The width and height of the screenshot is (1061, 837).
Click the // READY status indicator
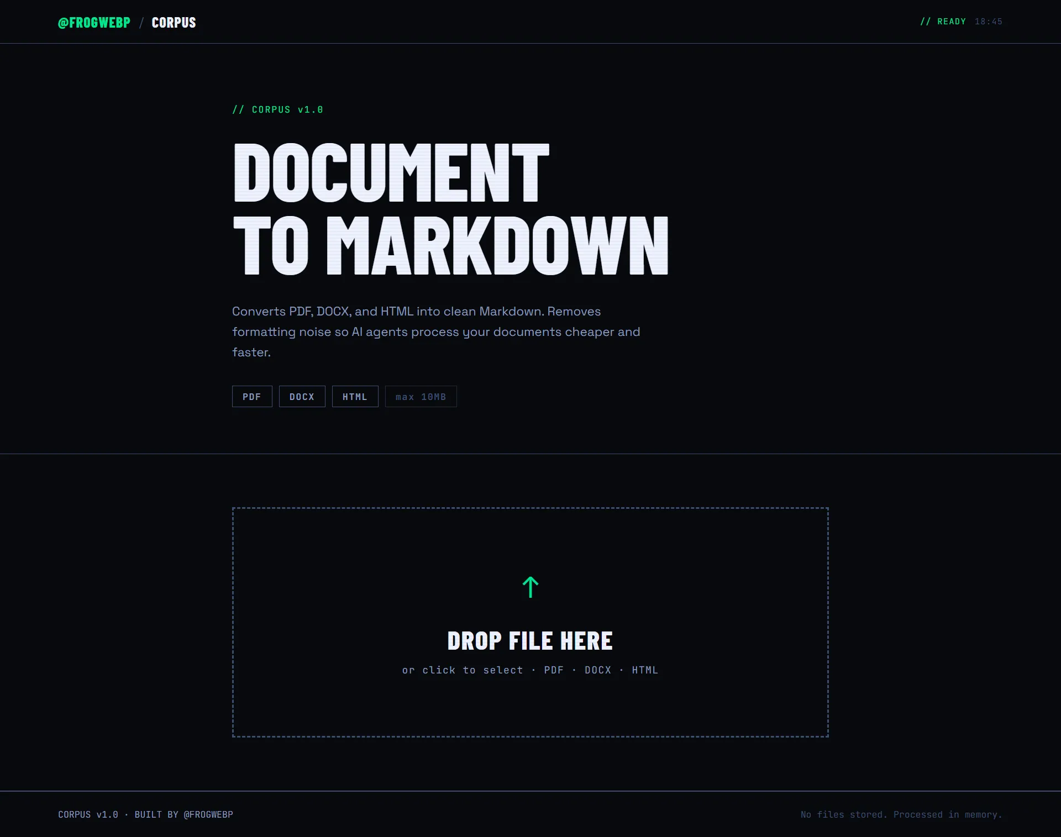tap(943, 22)
